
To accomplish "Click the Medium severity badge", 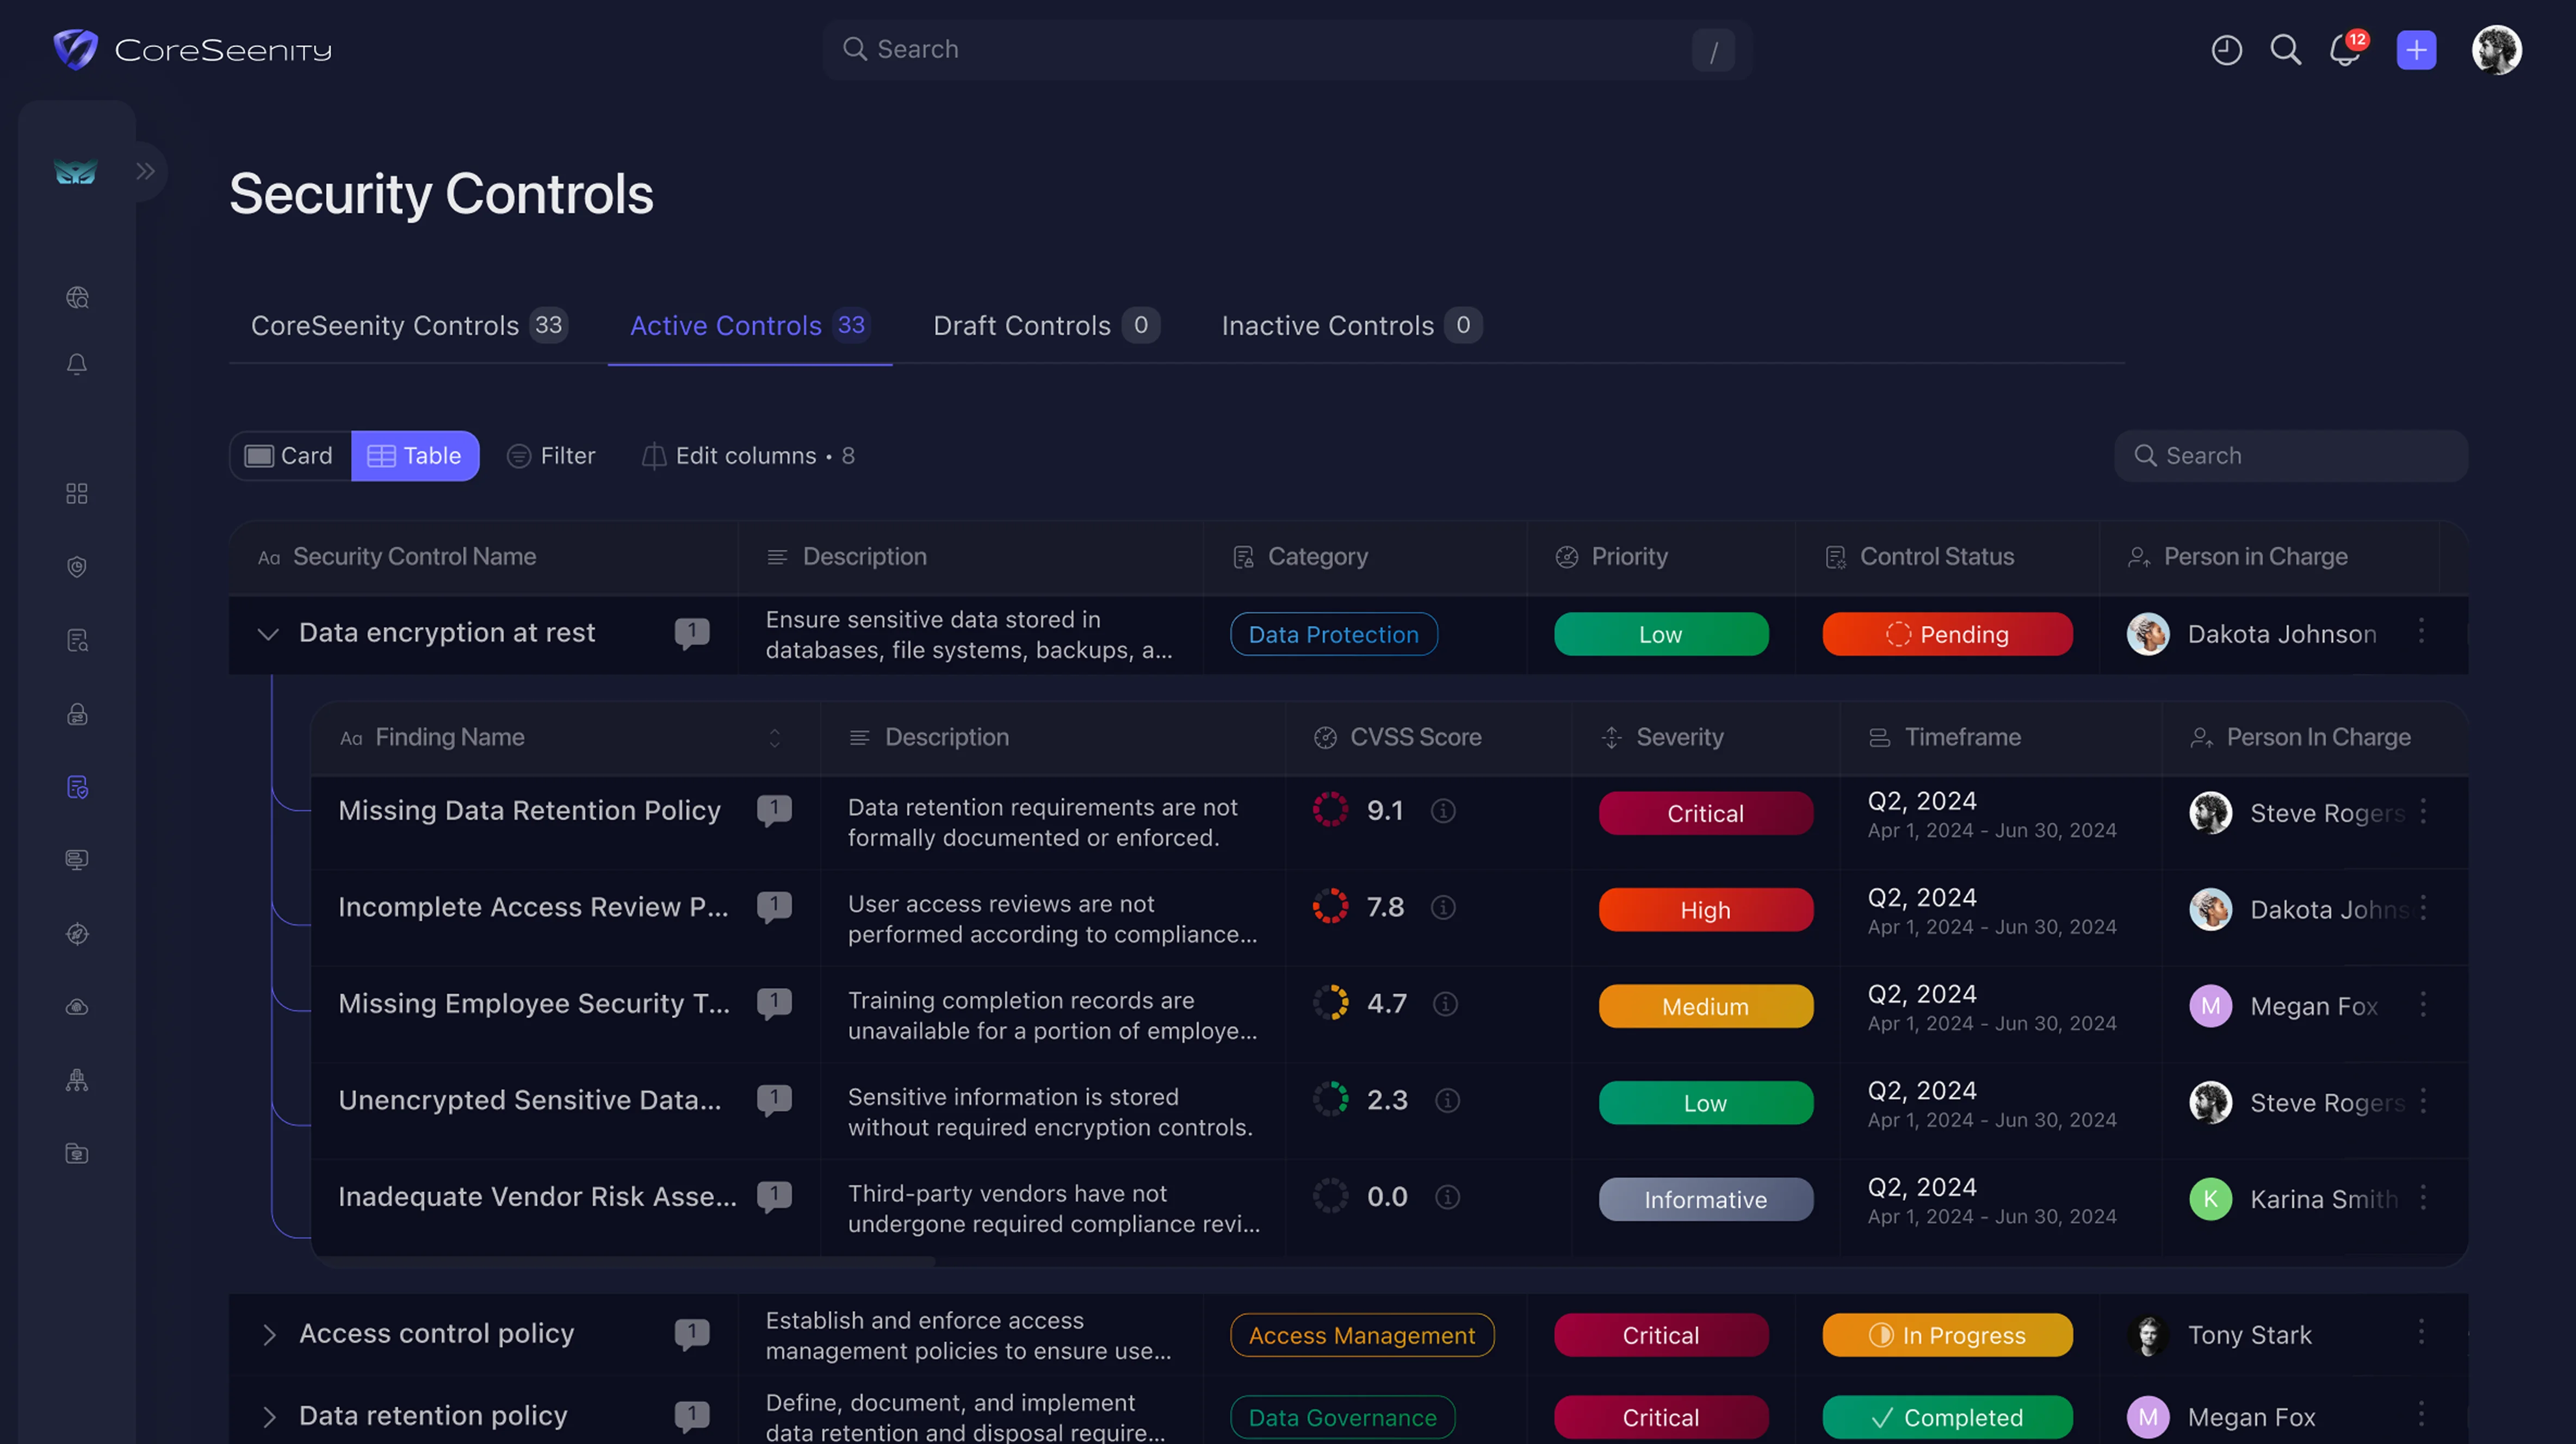I will pyautogui.click(x=1705, y=1006).
